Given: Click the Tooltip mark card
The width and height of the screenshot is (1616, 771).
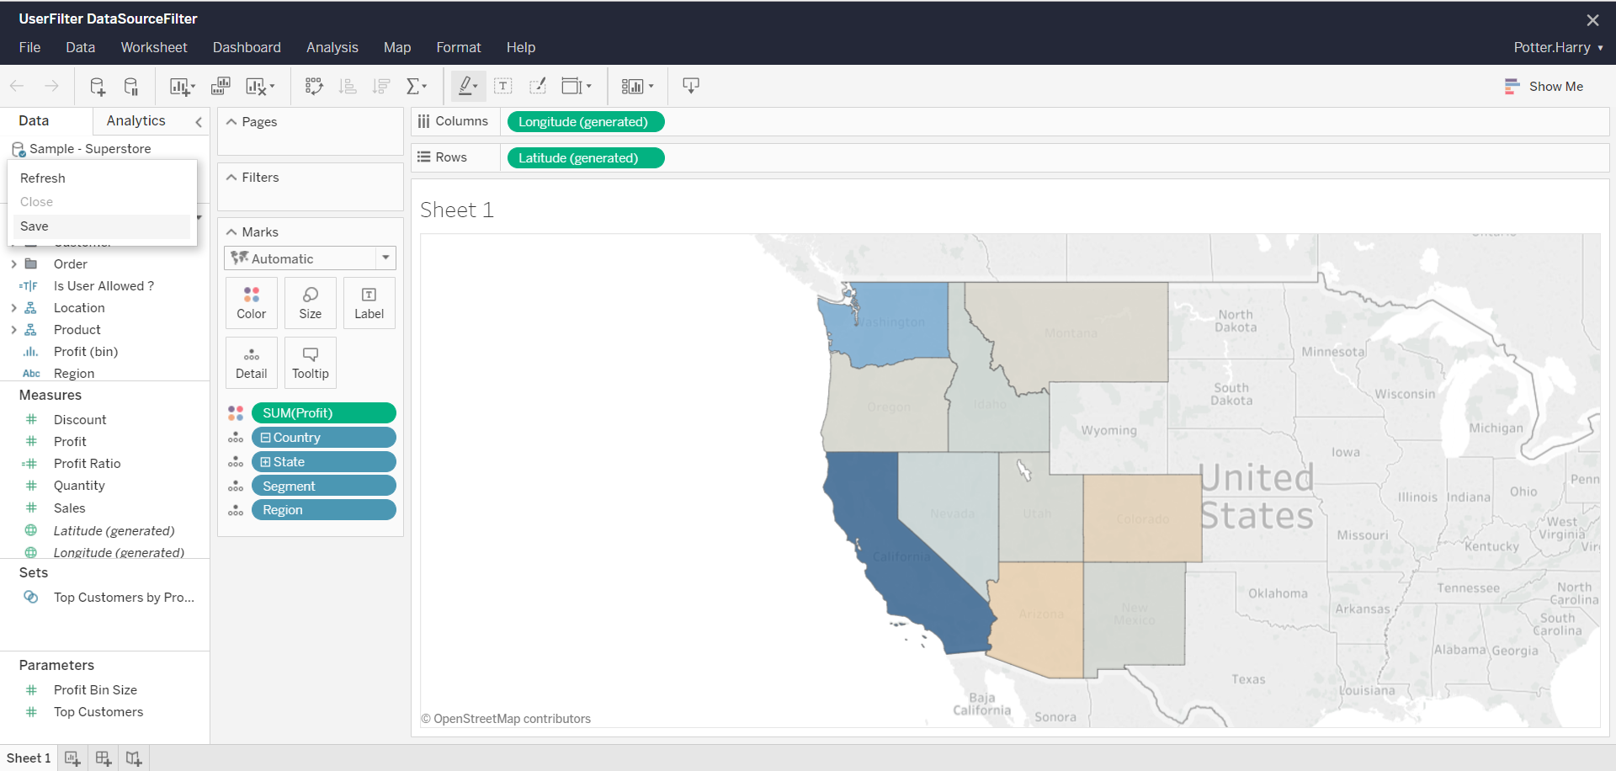Looking at the screenshot, I should (x=311, y=363).
